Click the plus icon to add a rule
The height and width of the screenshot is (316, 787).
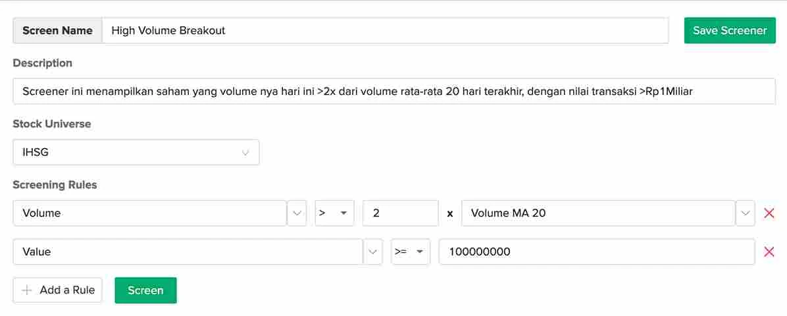(x=27, y=290)
